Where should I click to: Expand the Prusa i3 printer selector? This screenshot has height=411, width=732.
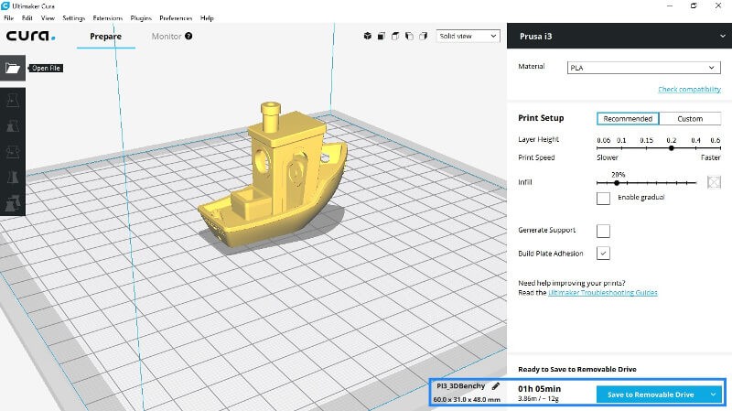coord(619,37)
